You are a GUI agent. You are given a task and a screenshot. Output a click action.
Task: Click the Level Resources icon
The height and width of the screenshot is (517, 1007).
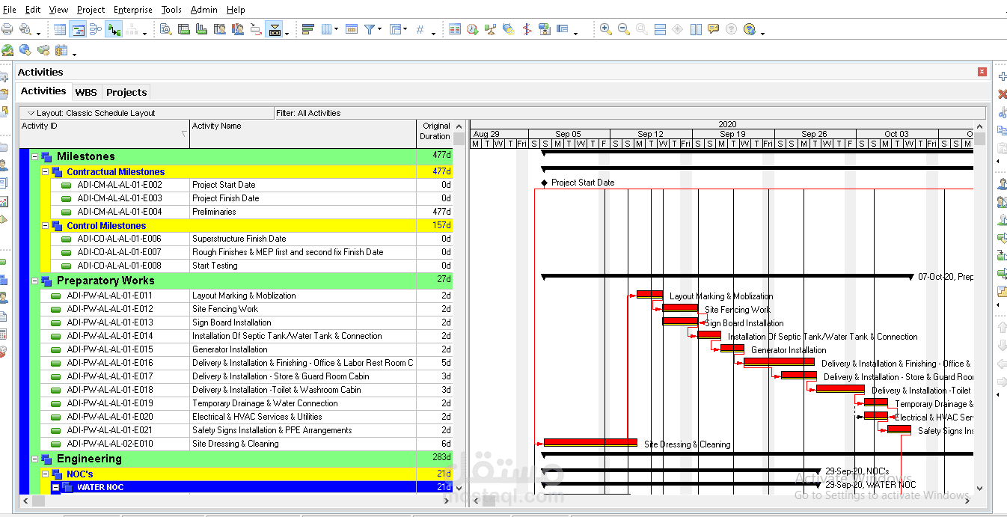(x=491, y=29)
